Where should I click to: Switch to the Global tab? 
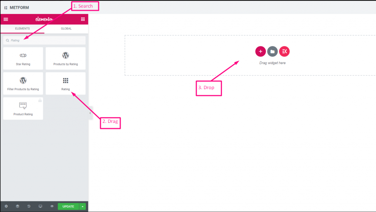pyautogui.click(x=66, y=29)
